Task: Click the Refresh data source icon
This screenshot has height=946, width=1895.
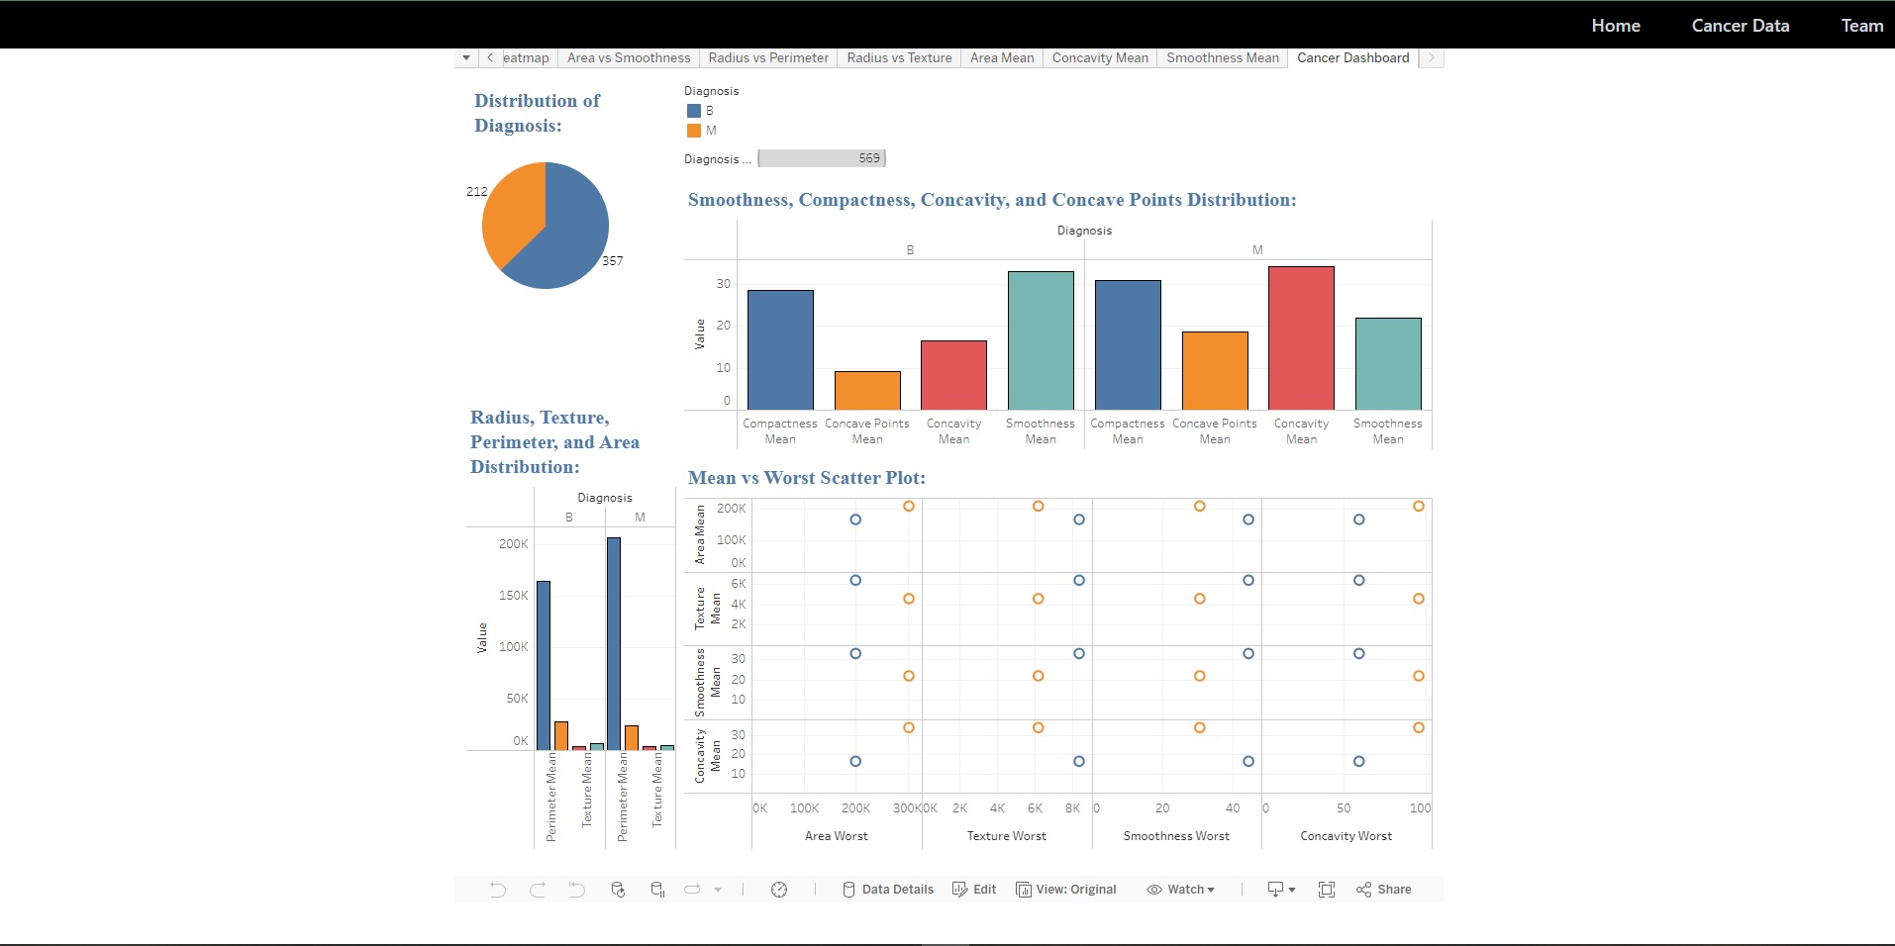Action: coord(618,890)
